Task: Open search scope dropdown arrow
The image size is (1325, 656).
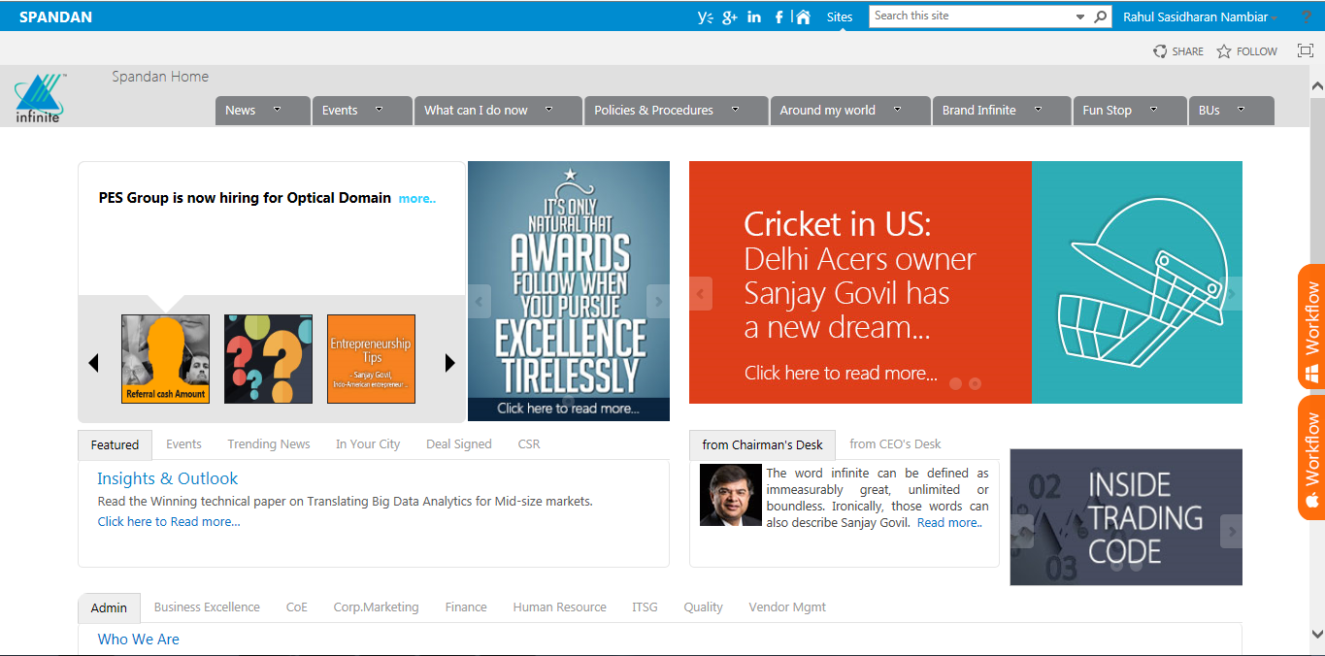Action: pyautogui.click(x=1080, y=17)
